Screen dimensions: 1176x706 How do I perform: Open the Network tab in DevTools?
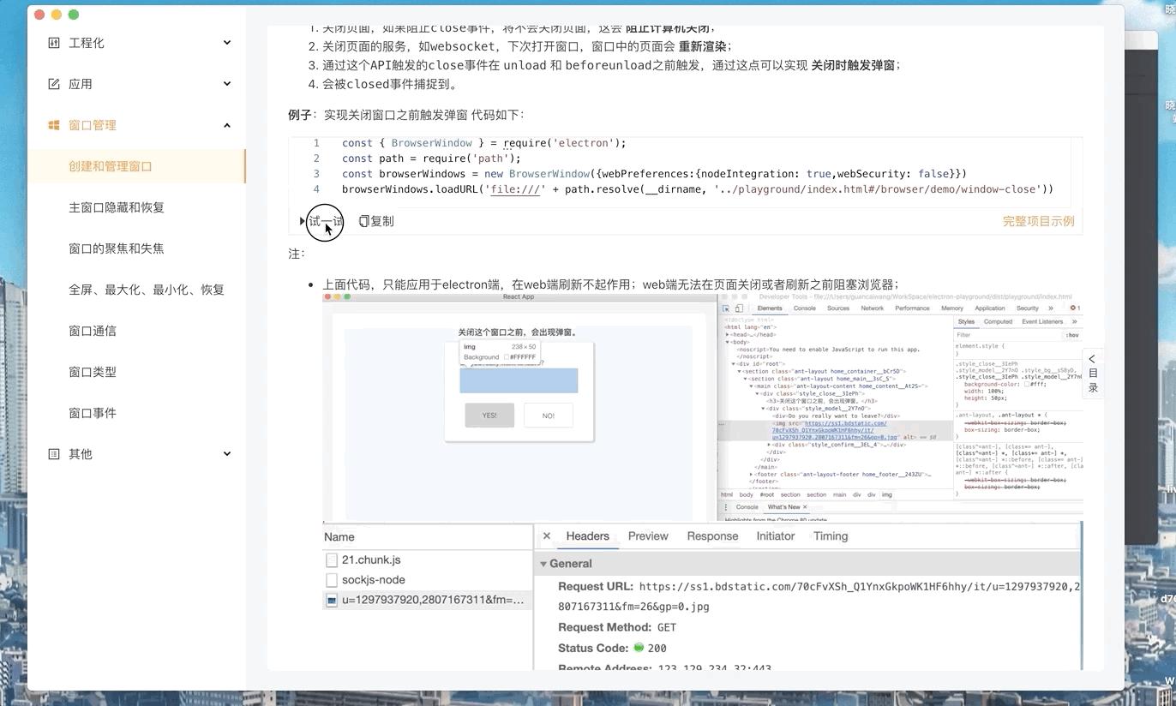coord(873,308)
